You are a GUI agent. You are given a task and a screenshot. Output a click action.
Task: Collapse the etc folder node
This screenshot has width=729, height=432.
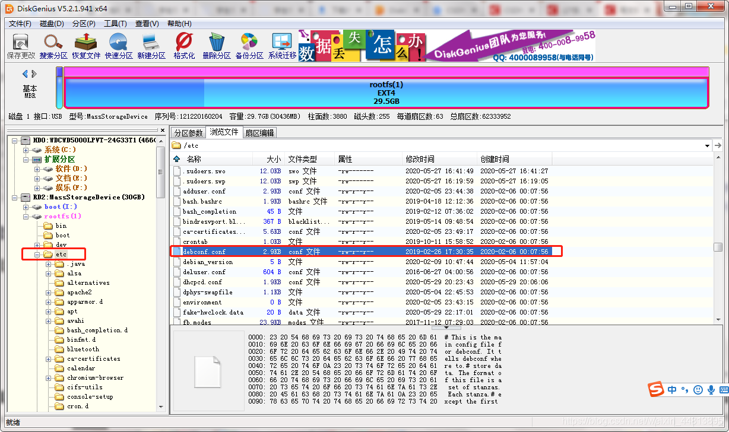[37, 254]
